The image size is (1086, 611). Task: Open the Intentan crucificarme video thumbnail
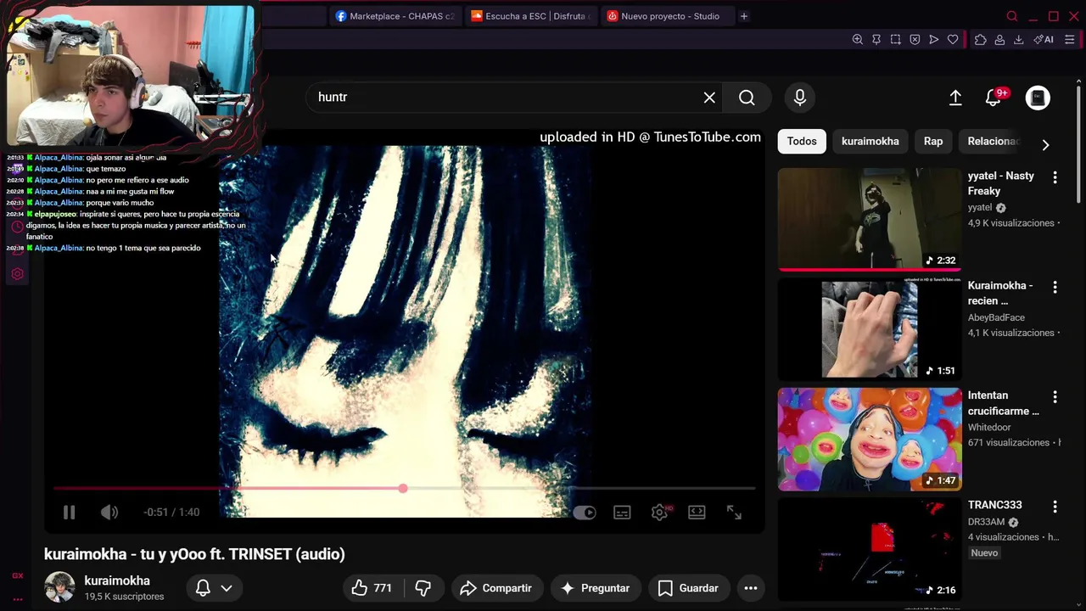[x=870, y=440]
